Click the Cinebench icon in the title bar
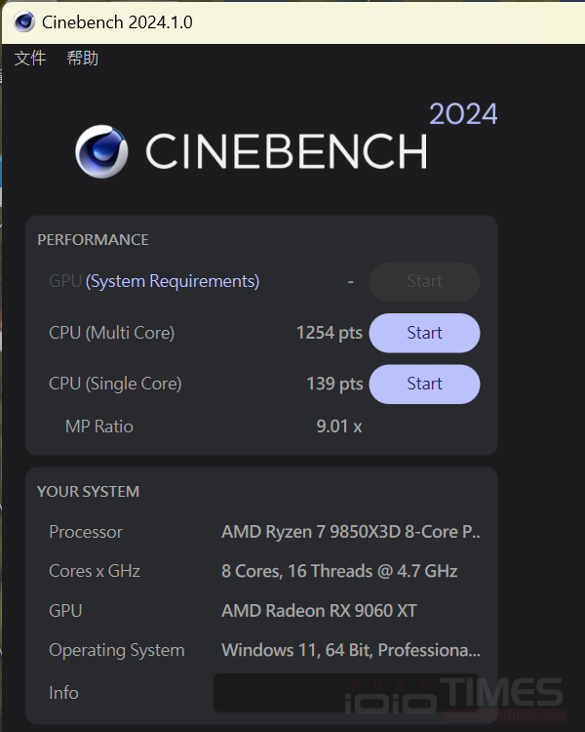The height and width of the screenshot is (732, 585). click(x=24, y=21)
